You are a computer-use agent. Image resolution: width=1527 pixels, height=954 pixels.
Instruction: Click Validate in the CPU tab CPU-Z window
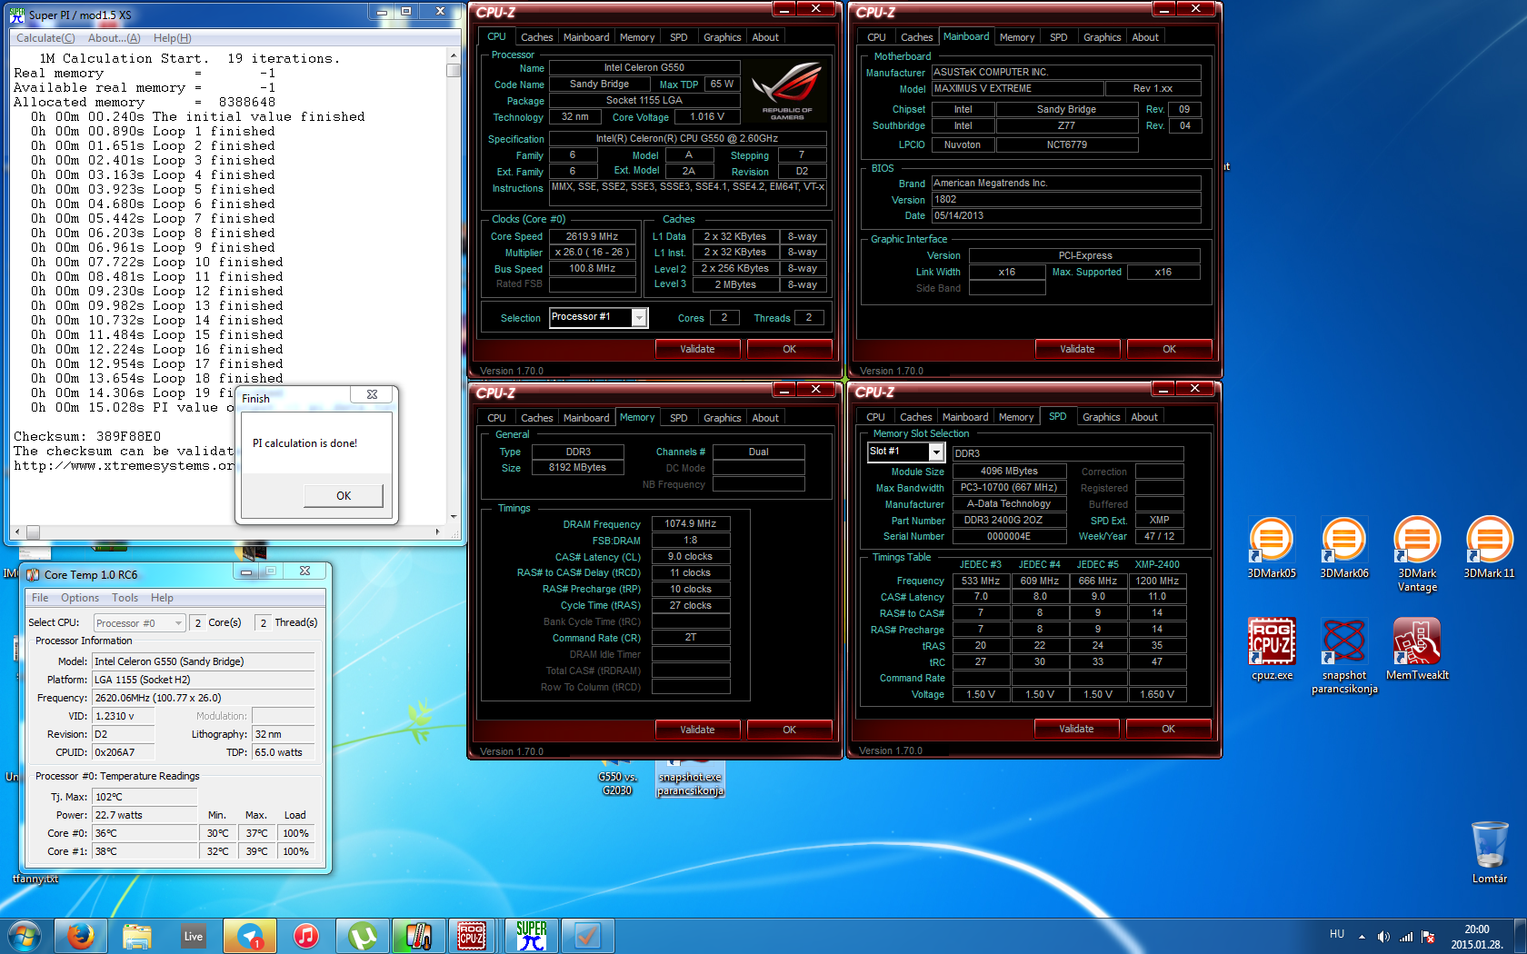click(x=698, y=349)
